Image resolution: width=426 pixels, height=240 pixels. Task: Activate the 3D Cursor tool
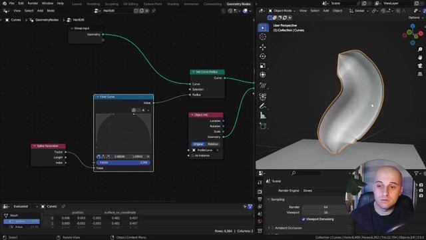pos(263,37)
